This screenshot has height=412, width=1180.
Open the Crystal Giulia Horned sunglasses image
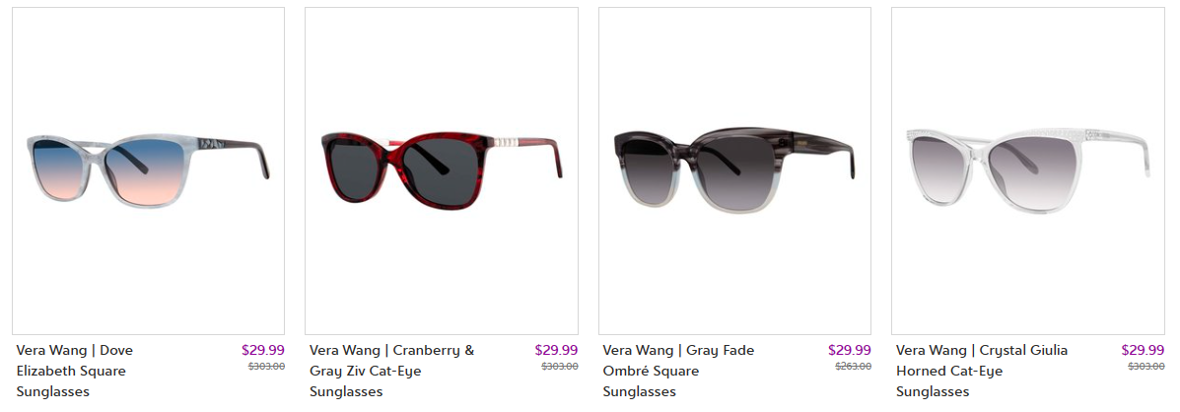point(1028,171)
